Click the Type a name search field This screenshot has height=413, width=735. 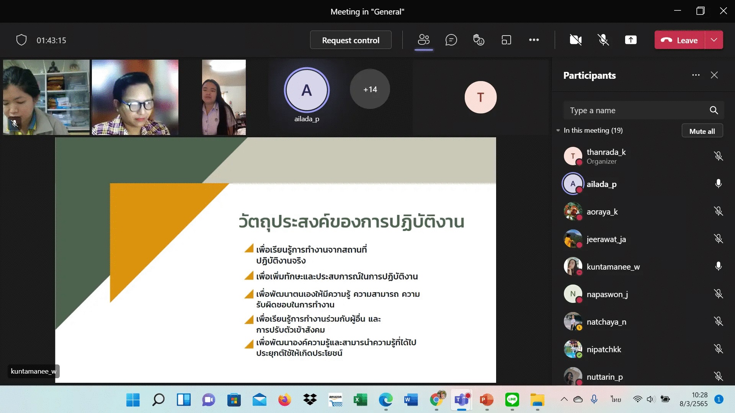635,110
